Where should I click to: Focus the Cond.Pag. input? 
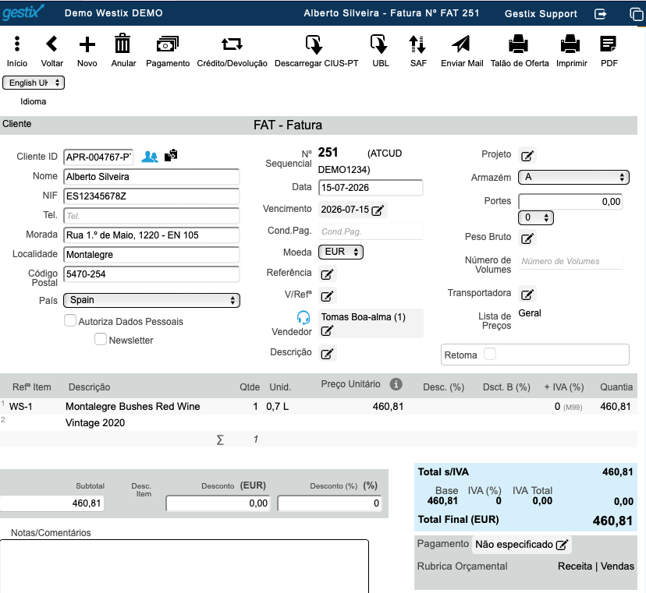click(x=371, y=231)
